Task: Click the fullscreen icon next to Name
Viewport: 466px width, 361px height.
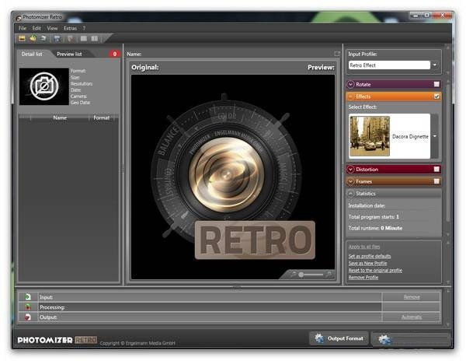Action: [337, 54]
